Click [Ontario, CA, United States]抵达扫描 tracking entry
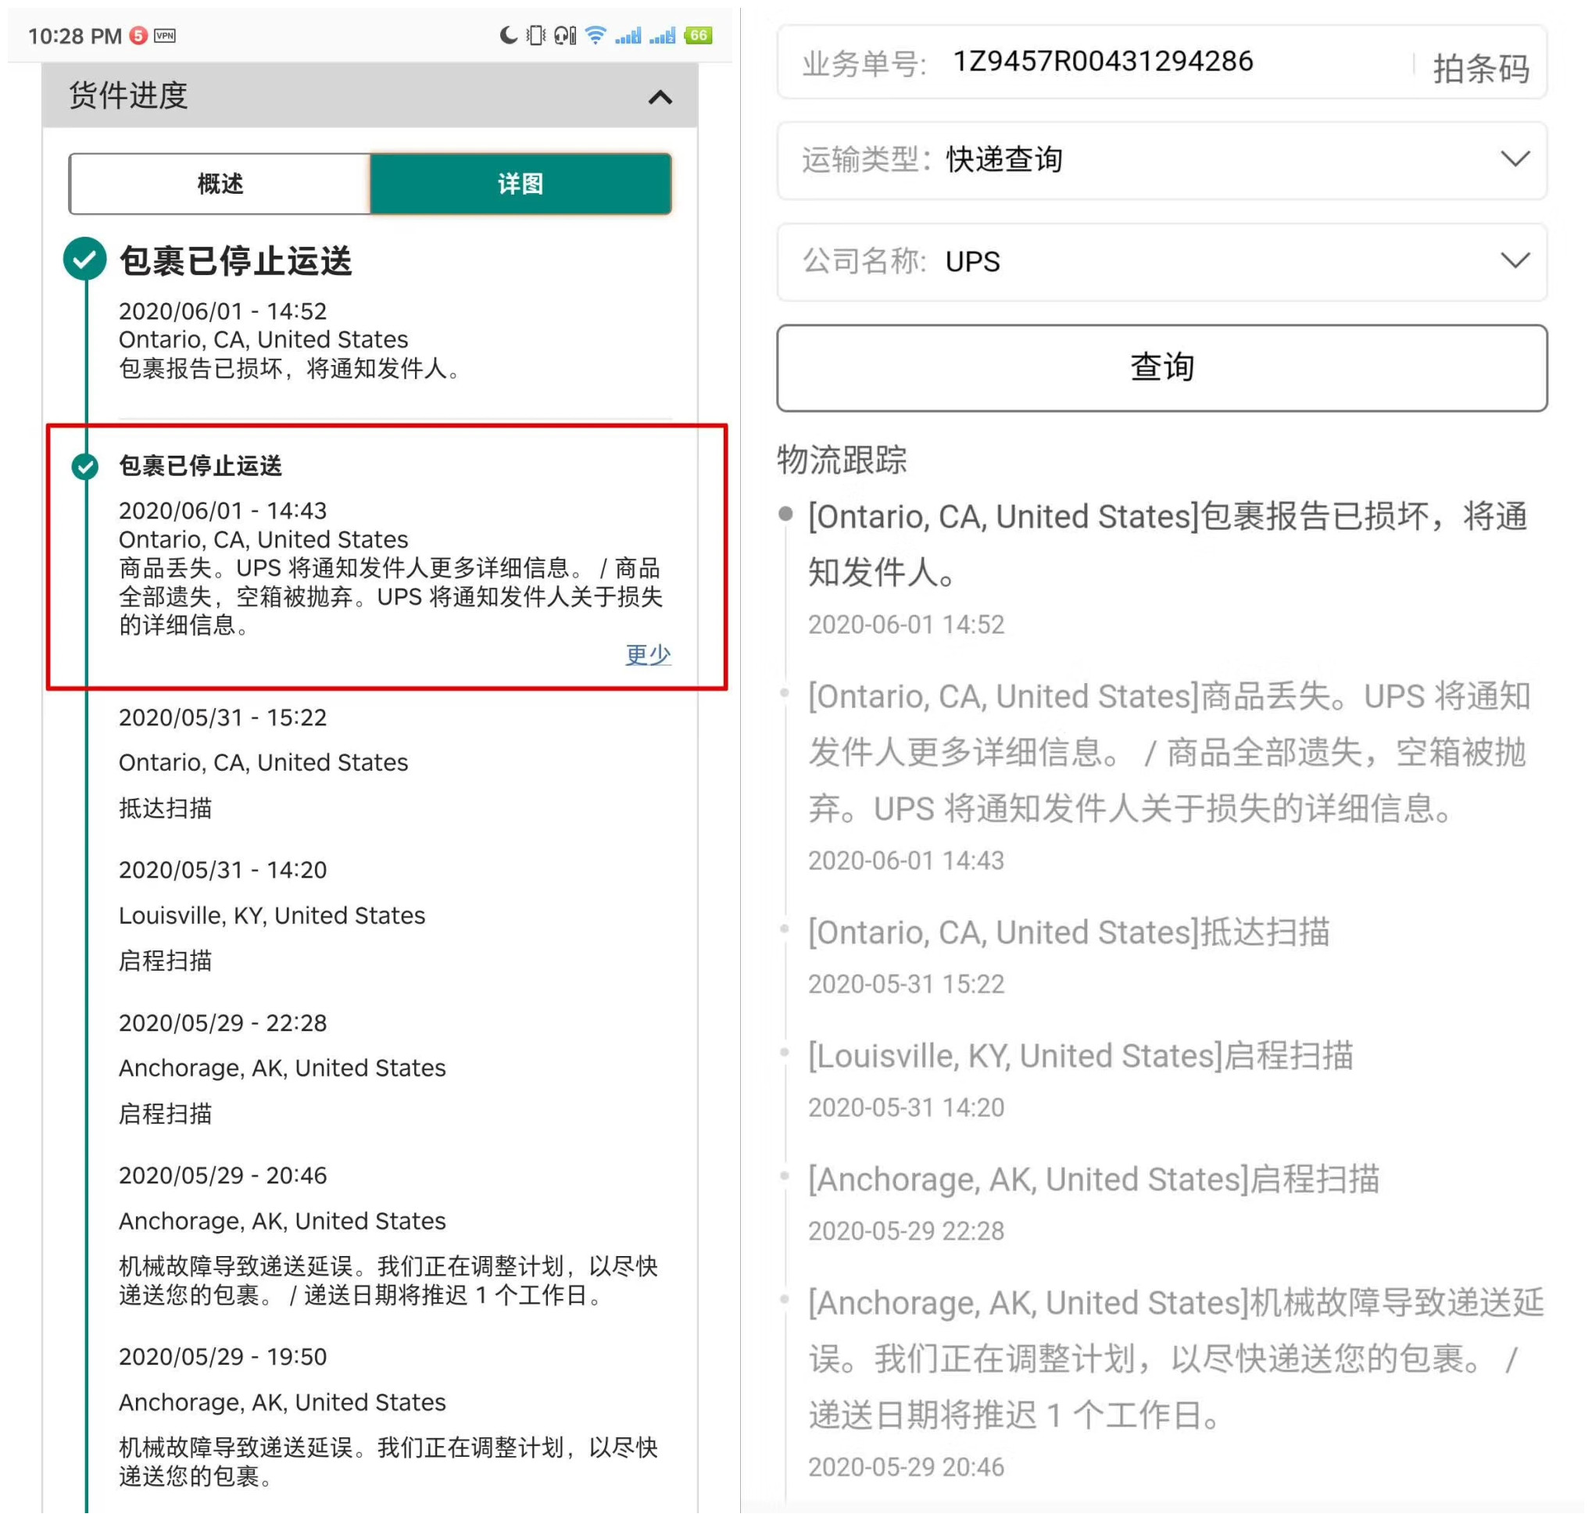The image size is (1592, 1521). pyautogui.click(x=1068, y=932)
